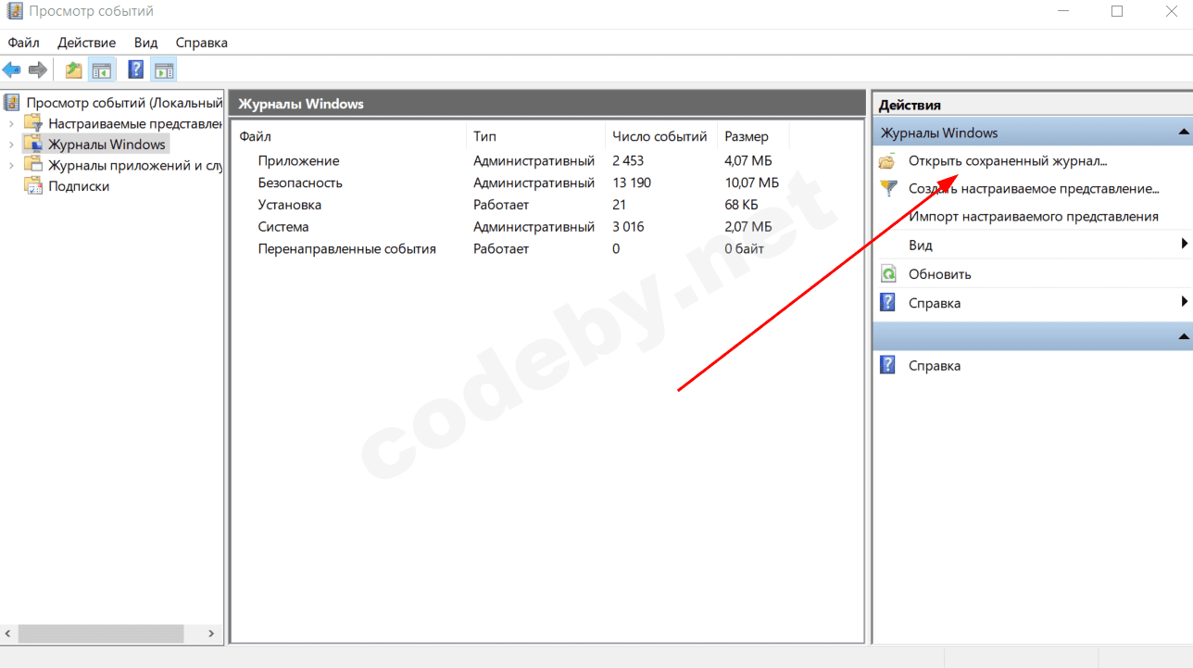The height and width of the screenshot is (668, 1193).
Task: Click the Журналы приложений и служб folder icon
Action: pyautogui.click(x=33, y=165)
